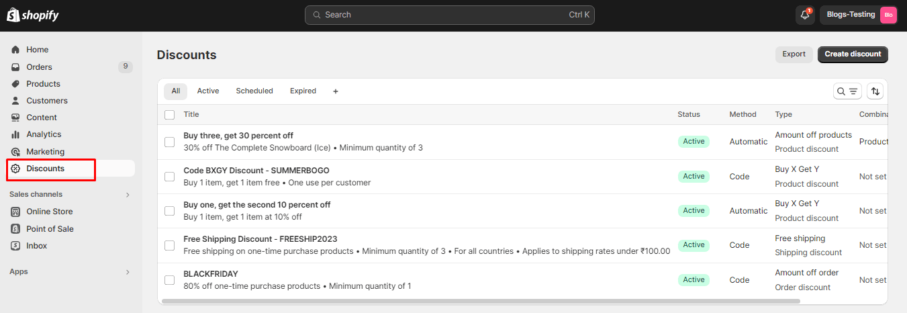Select the BLACKFRIDAY discount checkbox
Image resolution: width=907 pixels, height=313 pixels.
(x=170, y=280)
